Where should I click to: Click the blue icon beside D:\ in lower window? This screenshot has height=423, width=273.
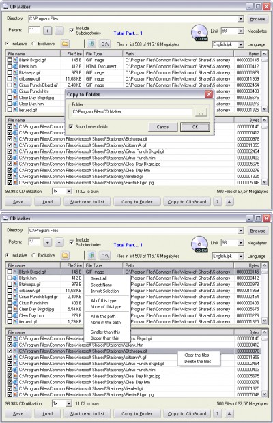tap(91, 255)
